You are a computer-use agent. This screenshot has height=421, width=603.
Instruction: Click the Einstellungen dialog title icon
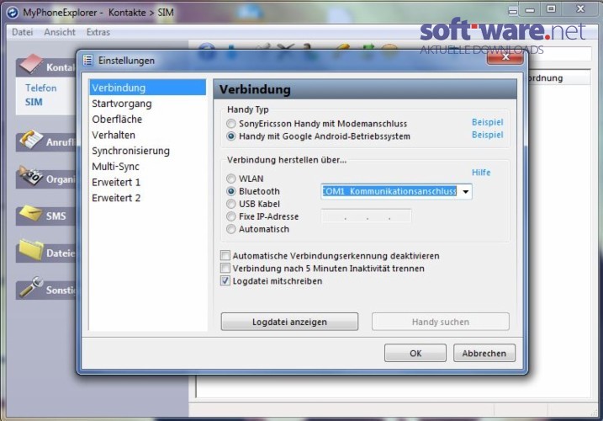(88, 60)
